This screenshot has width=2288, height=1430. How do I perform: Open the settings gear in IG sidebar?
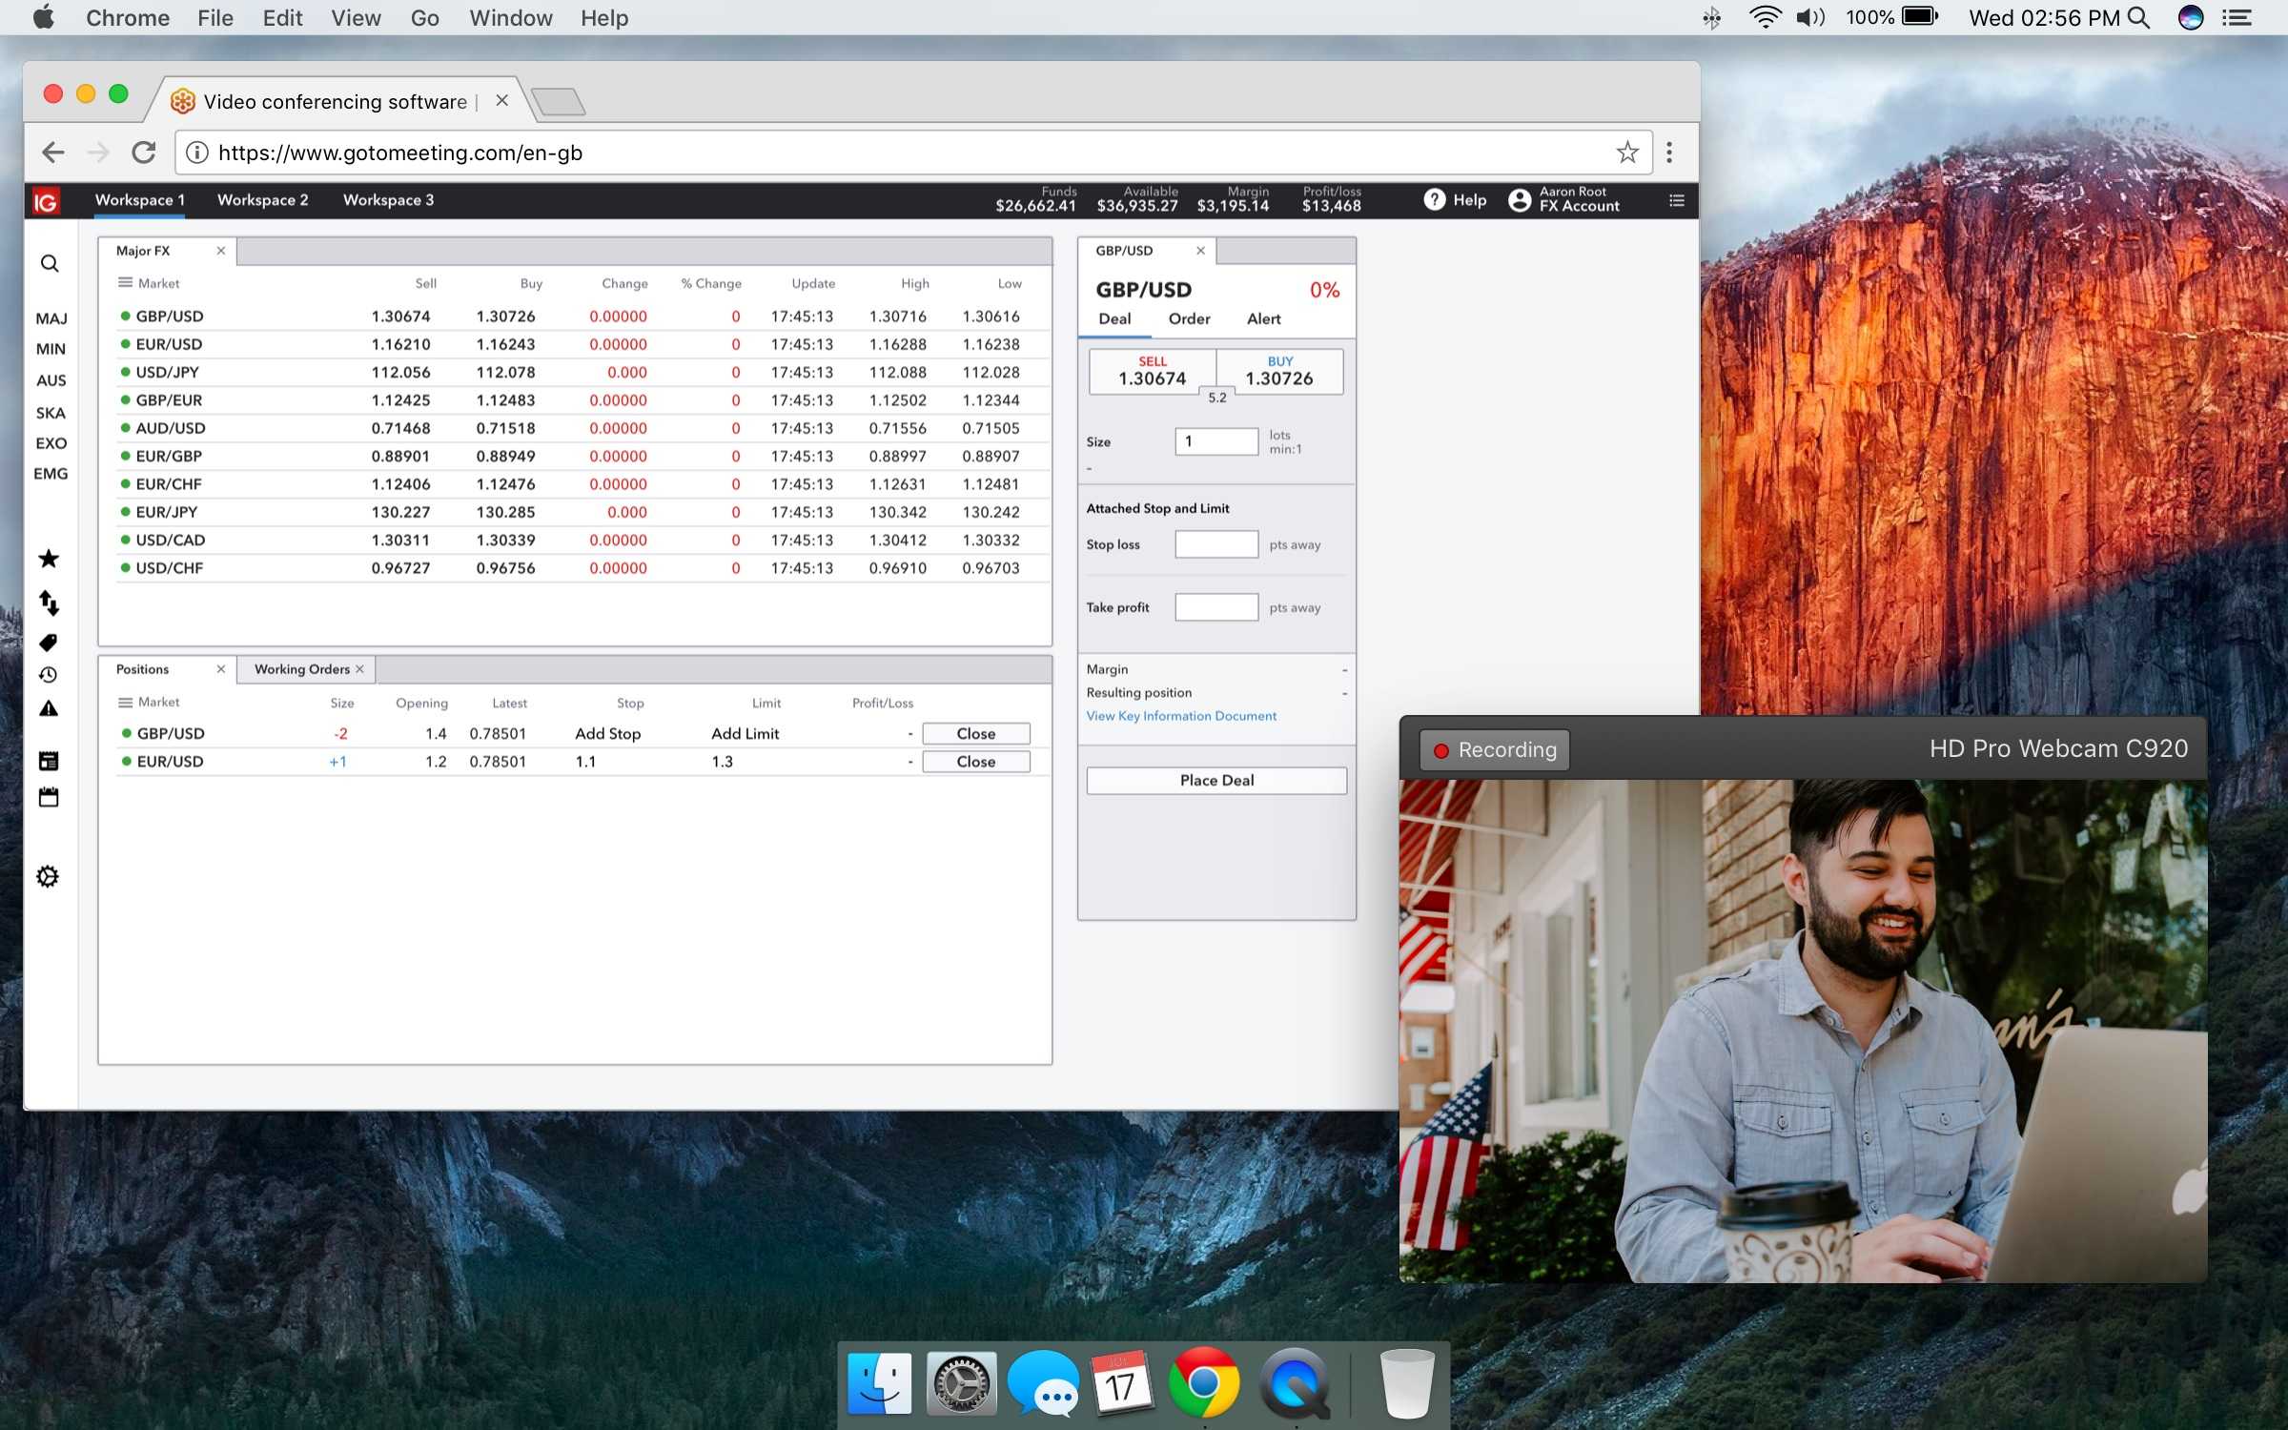coord(48,876)
